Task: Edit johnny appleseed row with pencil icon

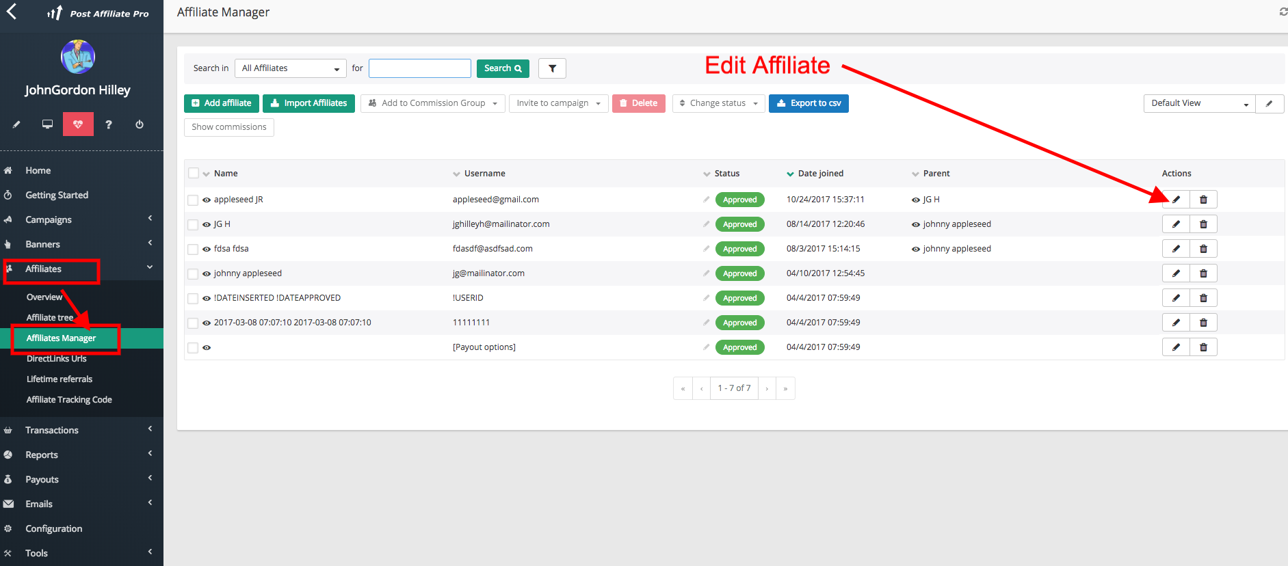Action: (1176, 273)
